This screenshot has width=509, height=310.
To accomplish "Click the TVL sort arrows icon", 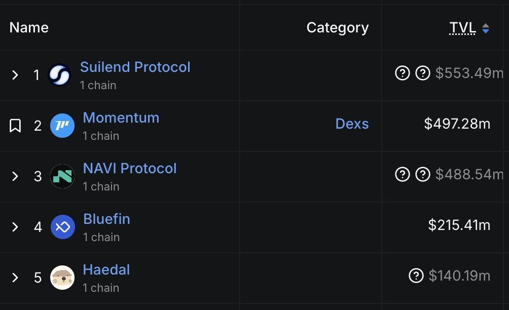I will pos(486,28).
